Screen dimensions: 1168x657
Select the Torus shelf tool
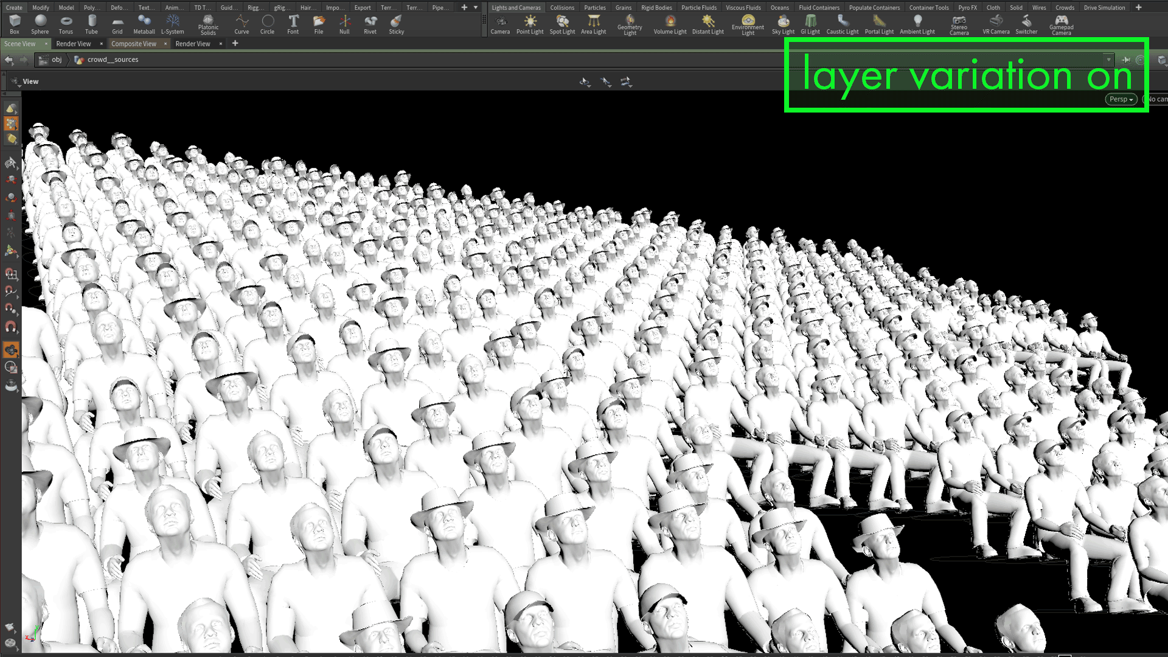point(66,24)
